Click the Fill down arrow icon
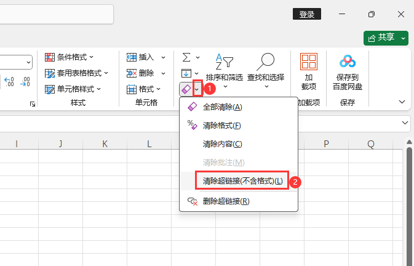The image size is (414, 266). 186,73
